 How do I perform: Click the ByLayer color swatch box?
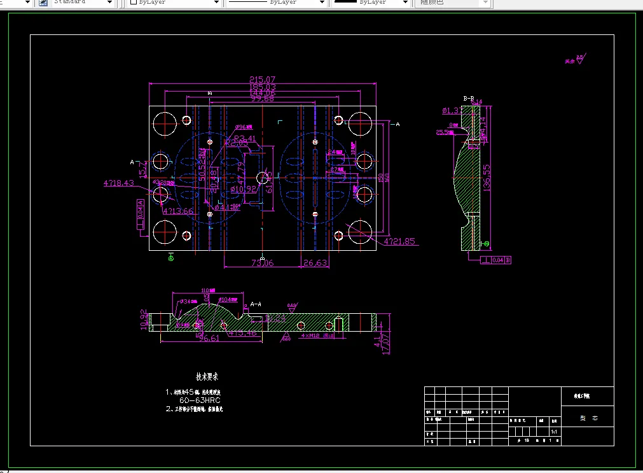coord(134,2)
